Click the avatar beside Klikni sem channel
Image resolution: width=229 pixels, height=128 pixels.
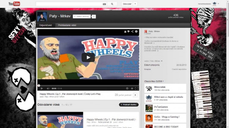coord(149,98)
